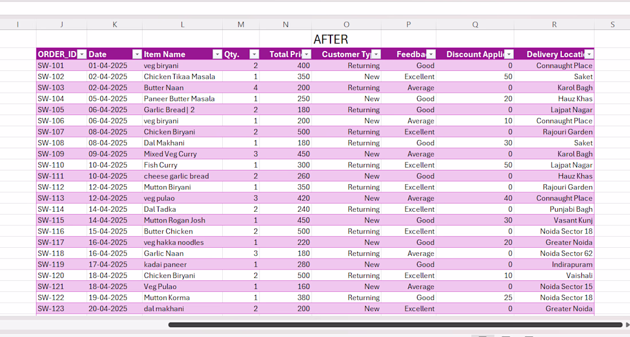Select the Garlic Bread| 2 cell
This screenshot has width=630, height=337.
182,109
